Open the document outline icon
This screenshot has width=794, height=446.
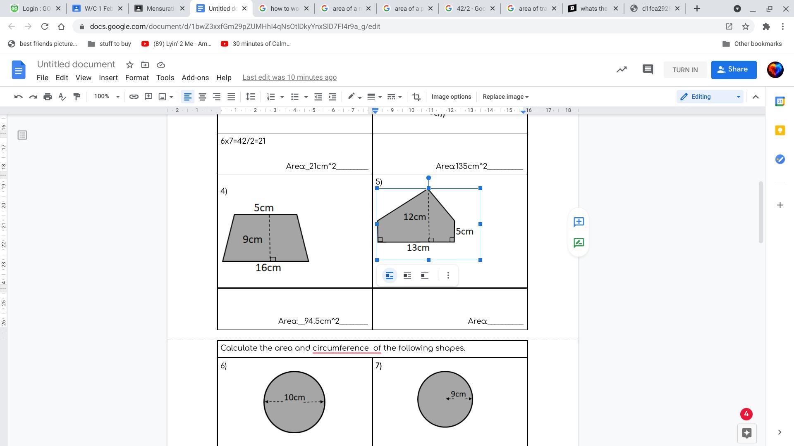point(22,135)
